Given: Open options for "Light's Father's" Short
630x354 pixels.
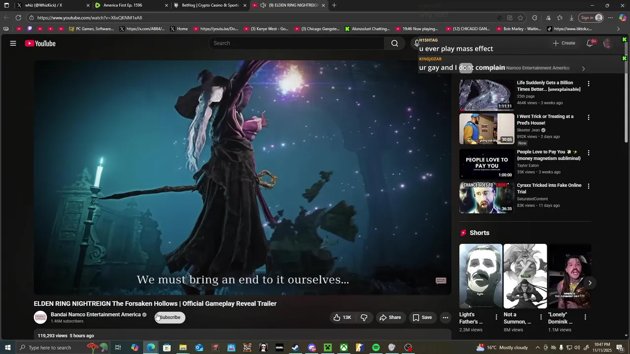Looking at the screenshot, I should [496, 317].
